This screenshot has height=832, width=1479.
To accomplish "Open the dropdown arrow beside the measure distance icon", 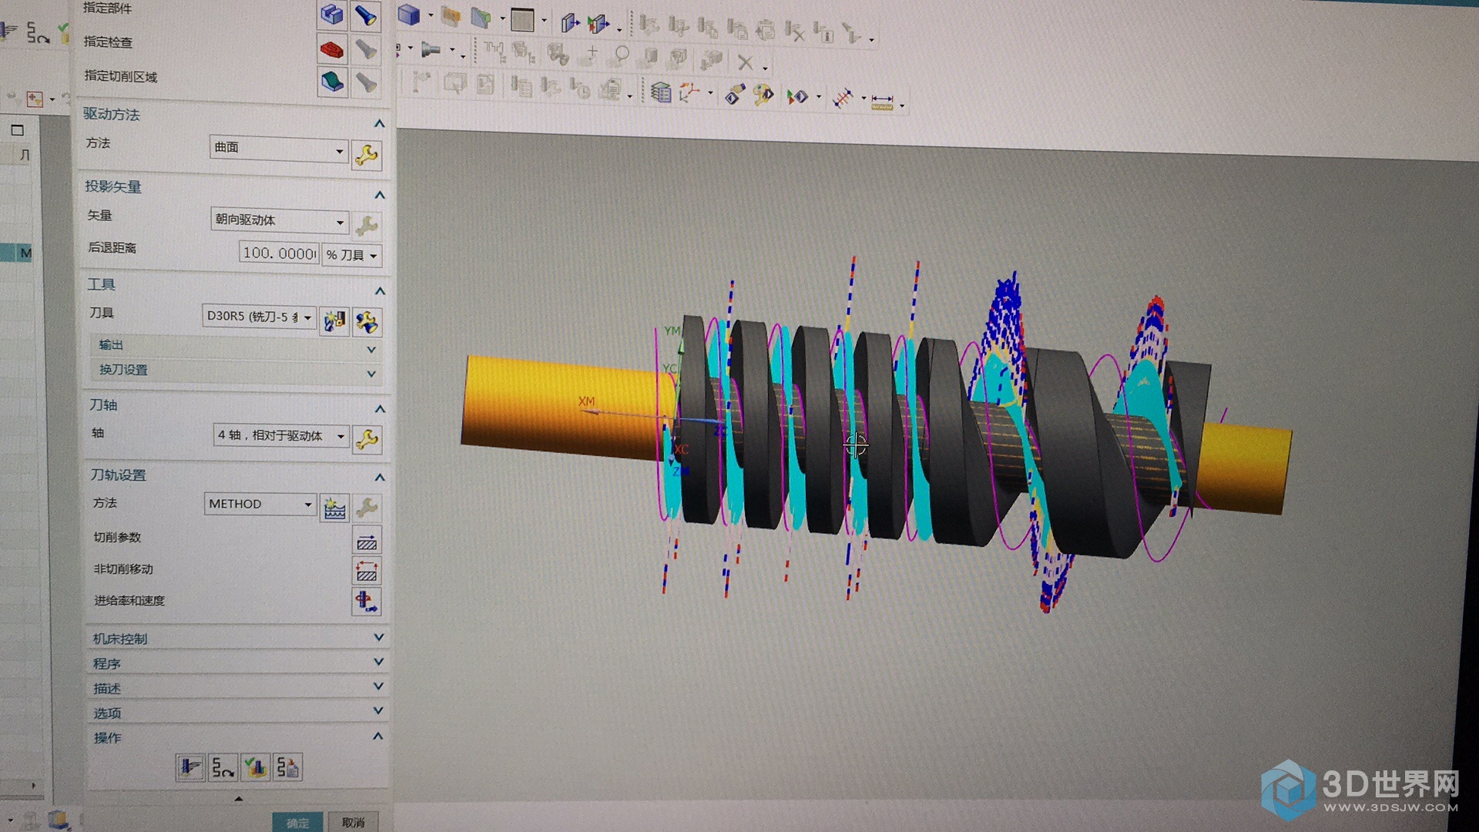I will 901,106.
